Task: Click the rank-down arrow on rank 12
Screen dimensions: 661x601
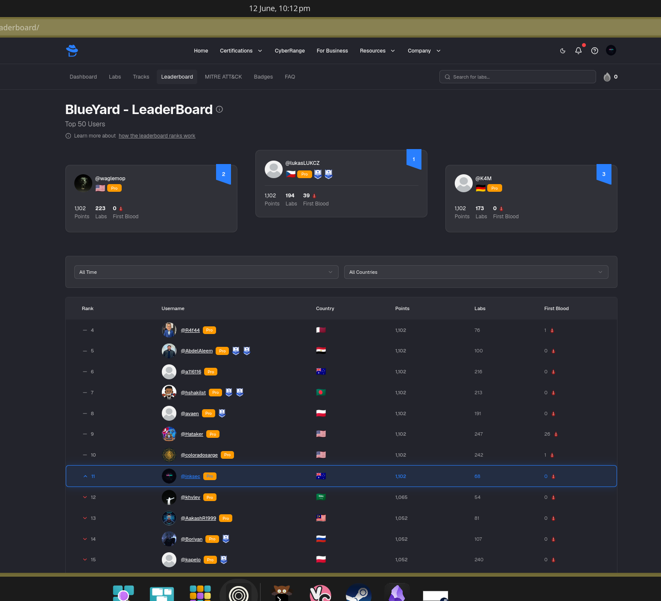Action: (x=85, y=497)
